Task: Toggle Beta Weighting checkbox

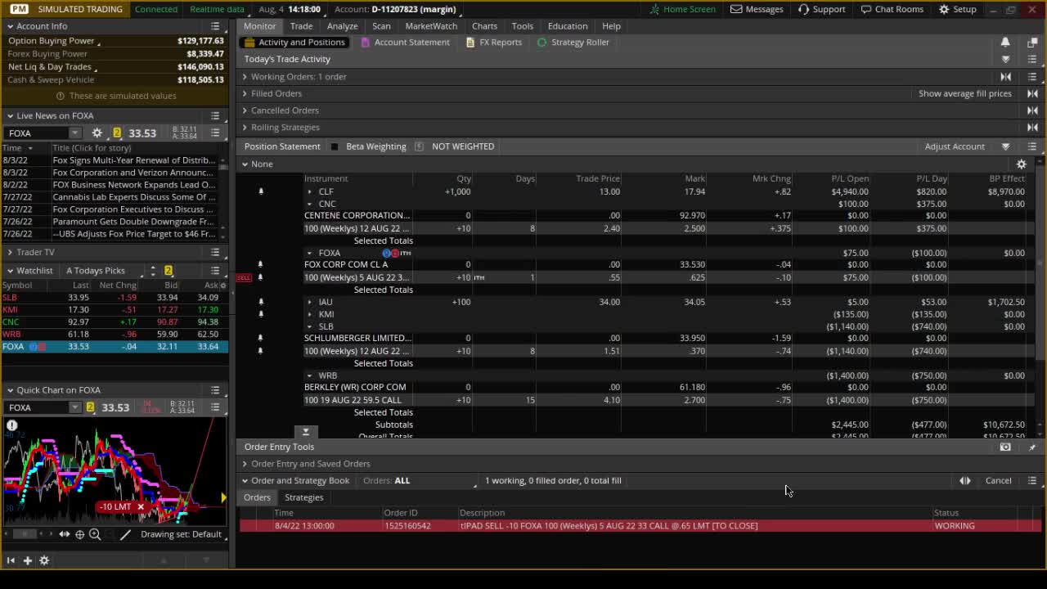Action: click(334, 146)
